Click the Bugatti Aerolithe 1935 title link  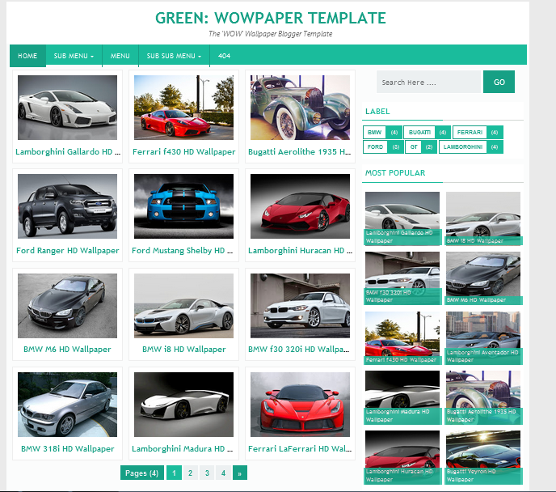click(300, 152)
